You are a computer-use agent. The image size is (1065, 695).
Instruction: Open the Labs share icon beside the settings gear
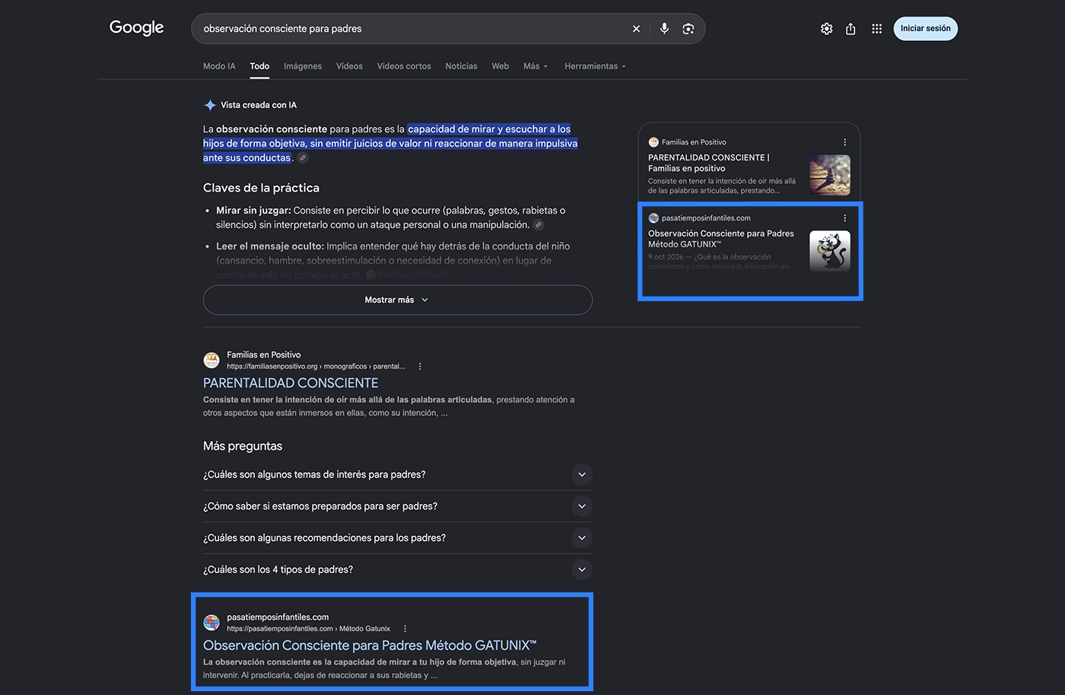coord(850,29)
